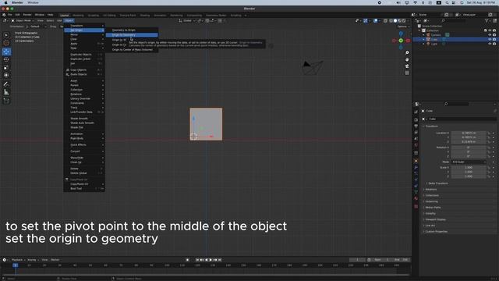Toggle Collection visibility eye icon

[490, 30]
